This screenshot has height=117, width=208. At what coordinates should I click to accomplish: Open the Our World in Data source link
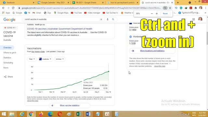point(38,52)
